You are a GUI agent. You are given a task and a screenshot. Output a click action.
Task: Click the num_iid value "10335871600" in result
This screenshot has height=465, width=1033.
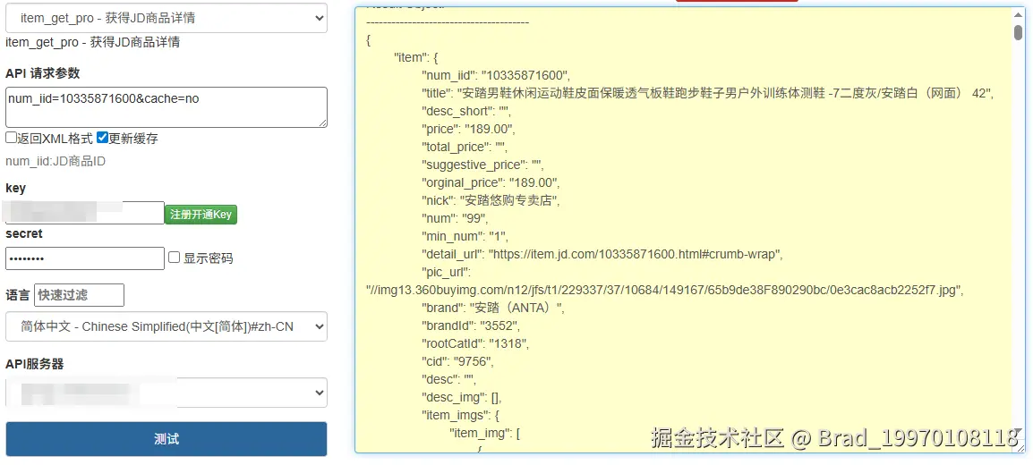(x=525, y=75)
